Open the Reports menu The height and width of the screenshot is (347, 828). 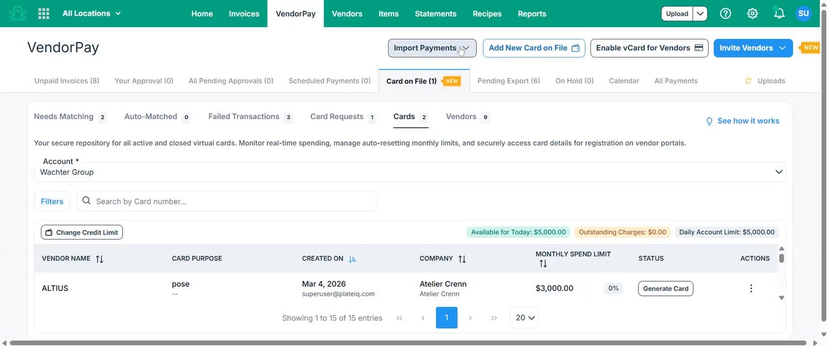(532, 14)
